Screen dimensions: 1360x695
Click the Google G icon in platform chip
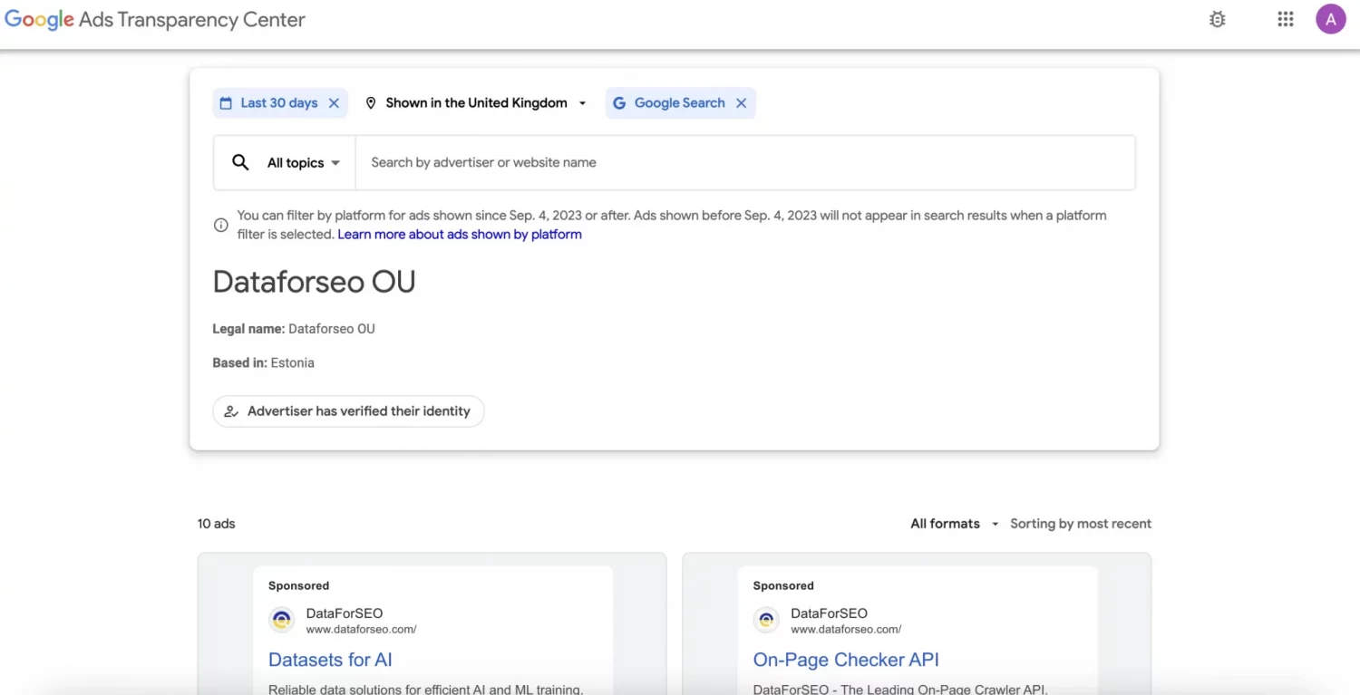619,103
